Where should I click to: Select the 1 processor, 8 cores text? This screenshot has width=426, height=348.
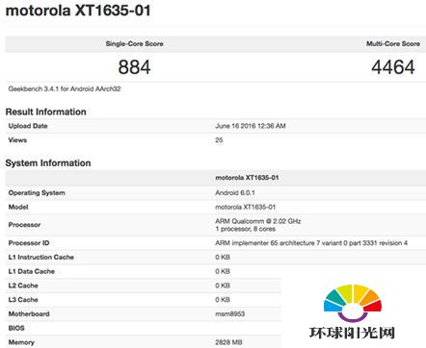click(245, 229)
